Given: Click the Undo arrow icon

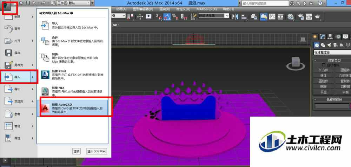Looking at the screenshot, I should [34, 3].
